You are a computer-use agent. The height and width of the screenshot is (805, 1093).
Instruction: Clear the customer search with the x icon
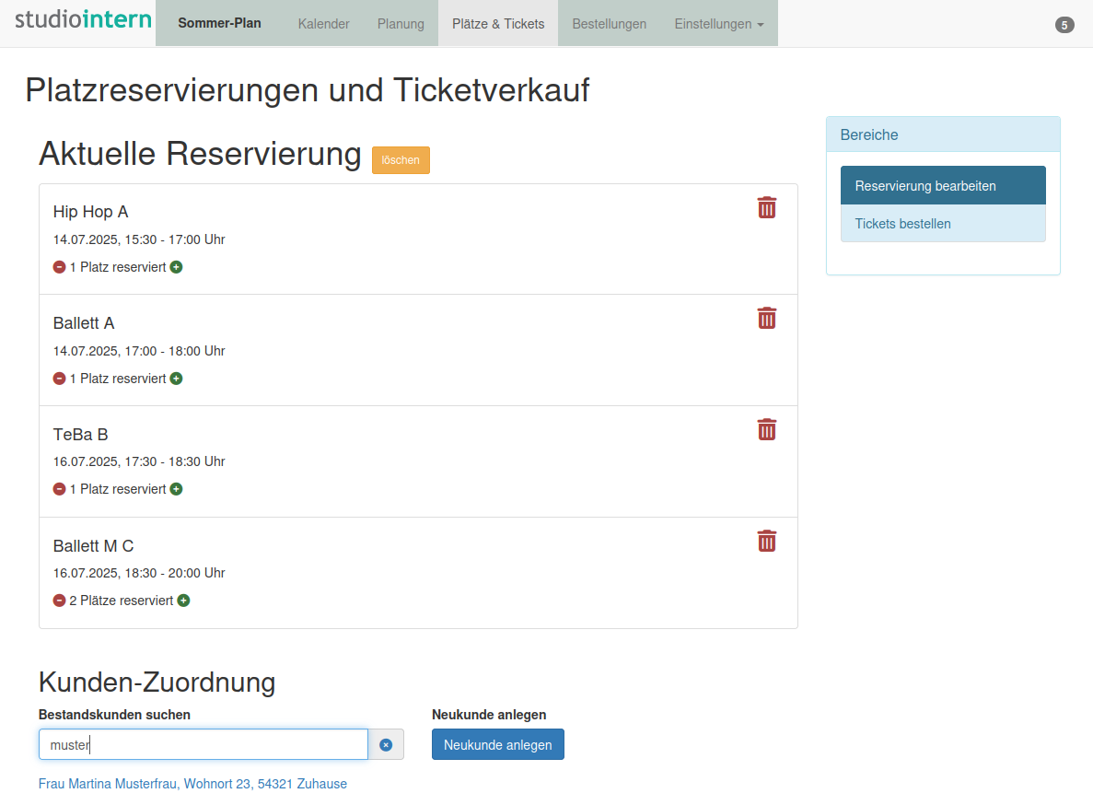click(386, 745)
